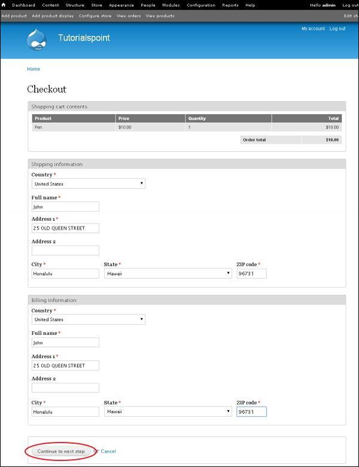Viewport: 359px width, 467px height.
Task: Click the Pen product cell
Action: click(74, 127)
